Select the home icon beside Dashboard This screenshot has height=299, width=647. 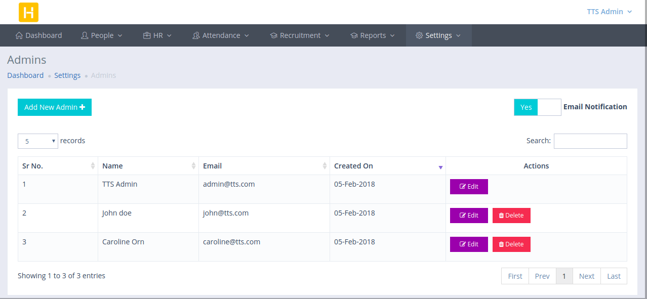tap(19, 35)
